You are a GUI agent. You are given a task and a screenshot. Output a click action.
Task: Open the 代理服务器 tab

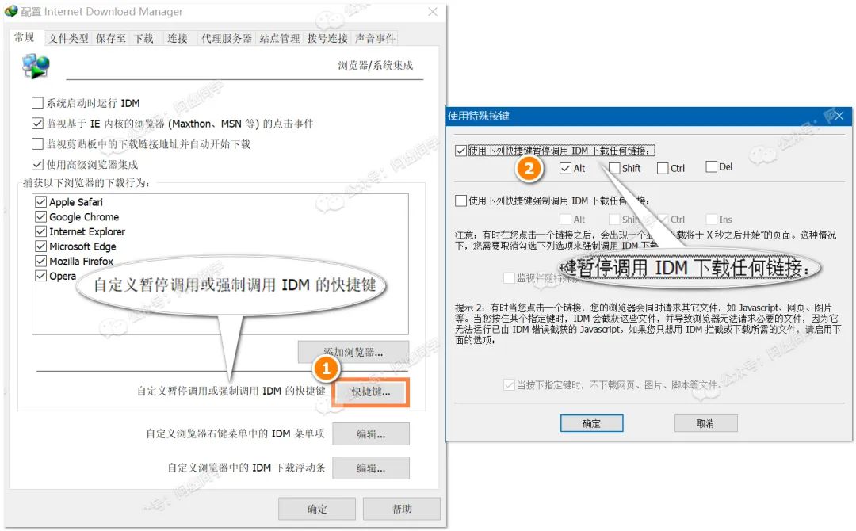click(x=227, y=38)
